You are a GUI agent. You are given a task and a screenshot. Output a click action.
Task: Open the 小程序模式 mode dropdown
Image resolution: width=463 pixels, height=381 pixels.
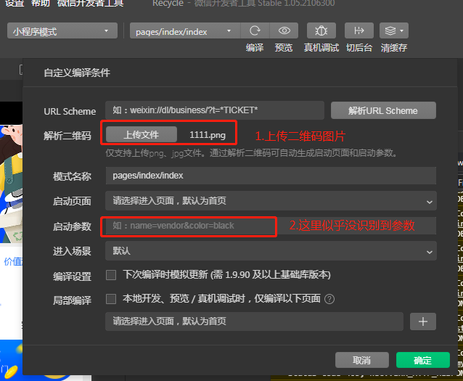coord(62,30)
